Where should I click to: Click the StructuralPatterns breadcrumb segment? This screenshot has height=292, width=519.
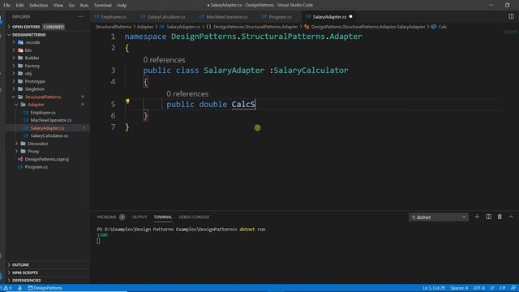click(x=114, y=27)
